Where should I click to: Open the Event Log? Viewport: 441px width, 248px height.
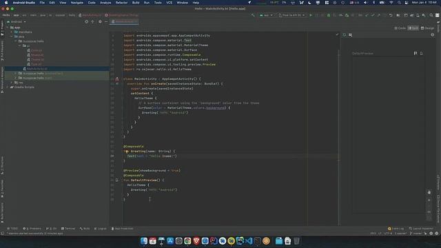click(396, 229)
